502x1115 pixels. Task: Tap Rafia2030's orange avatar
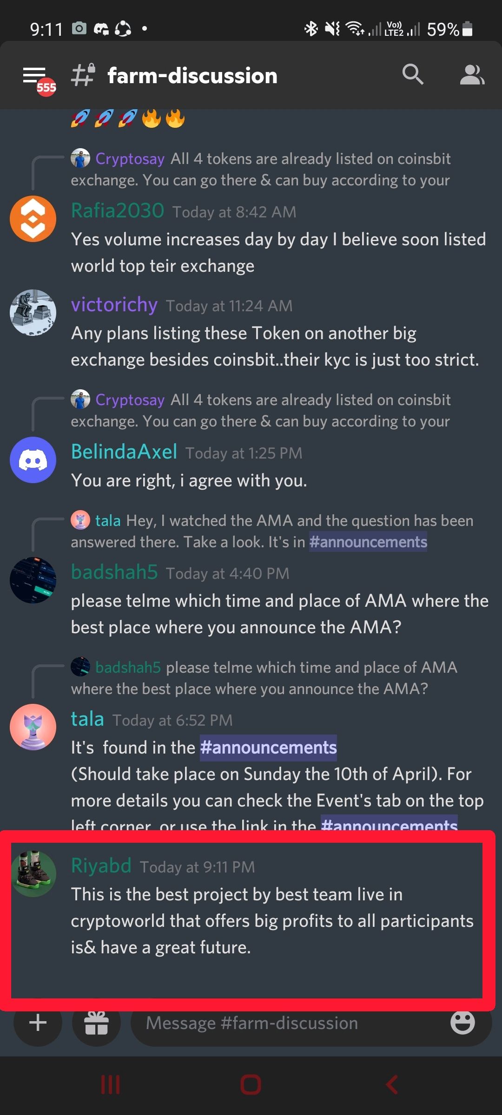pyautogui.click(x=33, y=219)
